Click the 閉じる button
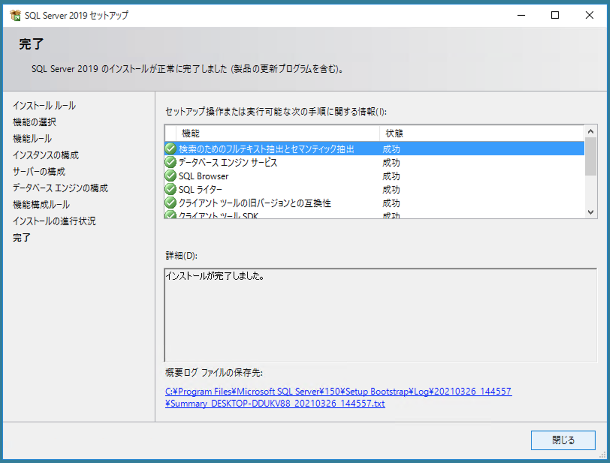The height and width of the screenshot is (463, 610). tap(563, 440)
